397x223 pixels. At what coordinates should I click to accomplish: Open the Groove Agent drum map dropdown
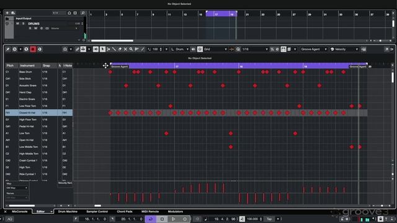coord(313,50)
